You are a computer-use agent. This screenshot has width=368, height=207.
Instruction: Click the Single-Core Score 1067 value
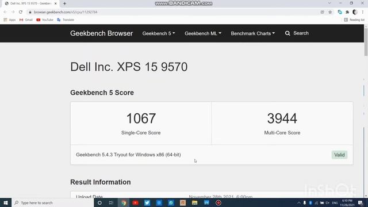coord(141,118)
